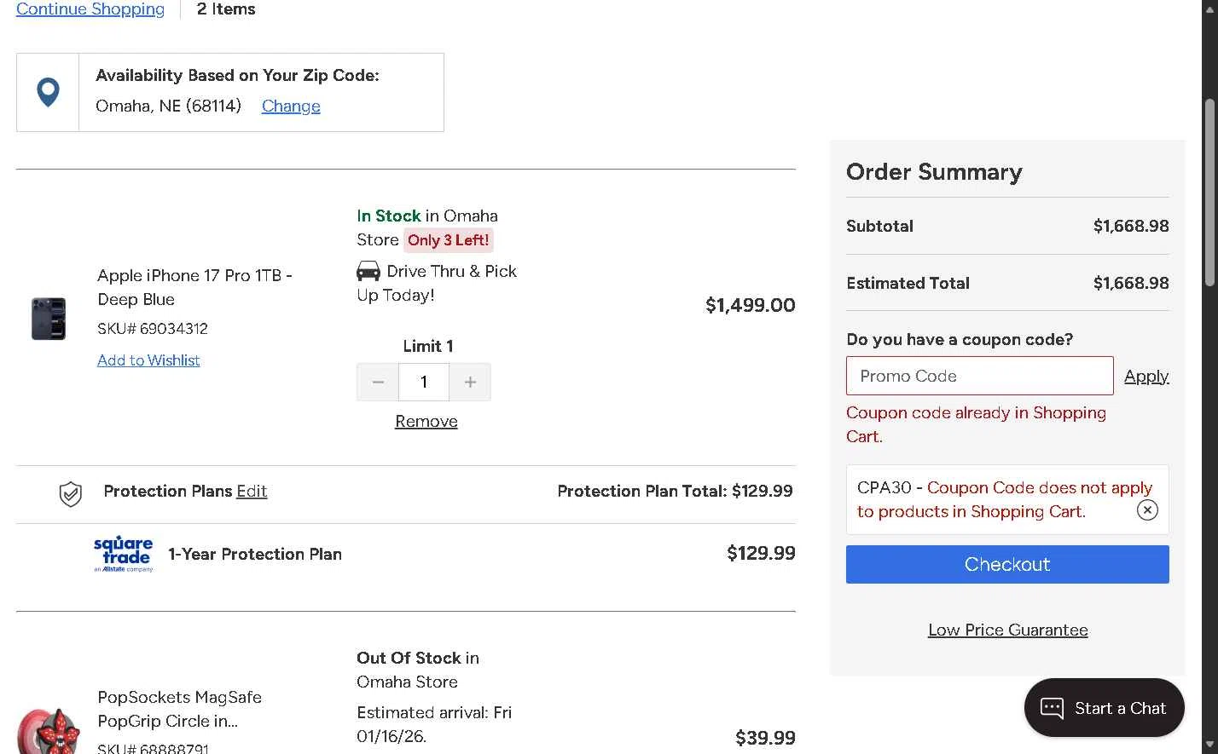Click the $39.99 PopSockets price

pos(765,738)
